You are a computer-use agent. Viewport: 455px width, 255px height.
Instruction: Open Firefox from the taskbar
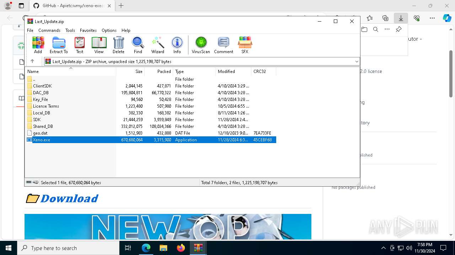pyautogui.click(x=181, y=248)
